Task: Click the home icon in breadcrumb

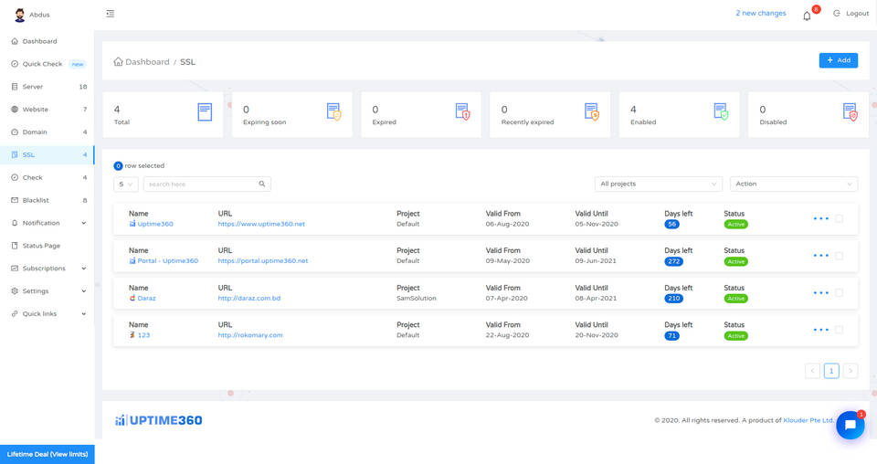Action: point(118,61)
